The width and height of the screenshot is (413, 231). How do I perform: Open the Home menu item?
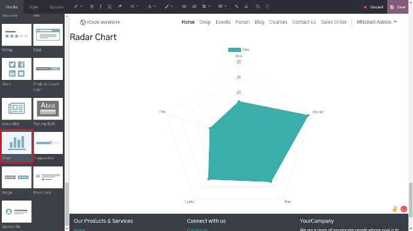188,22
